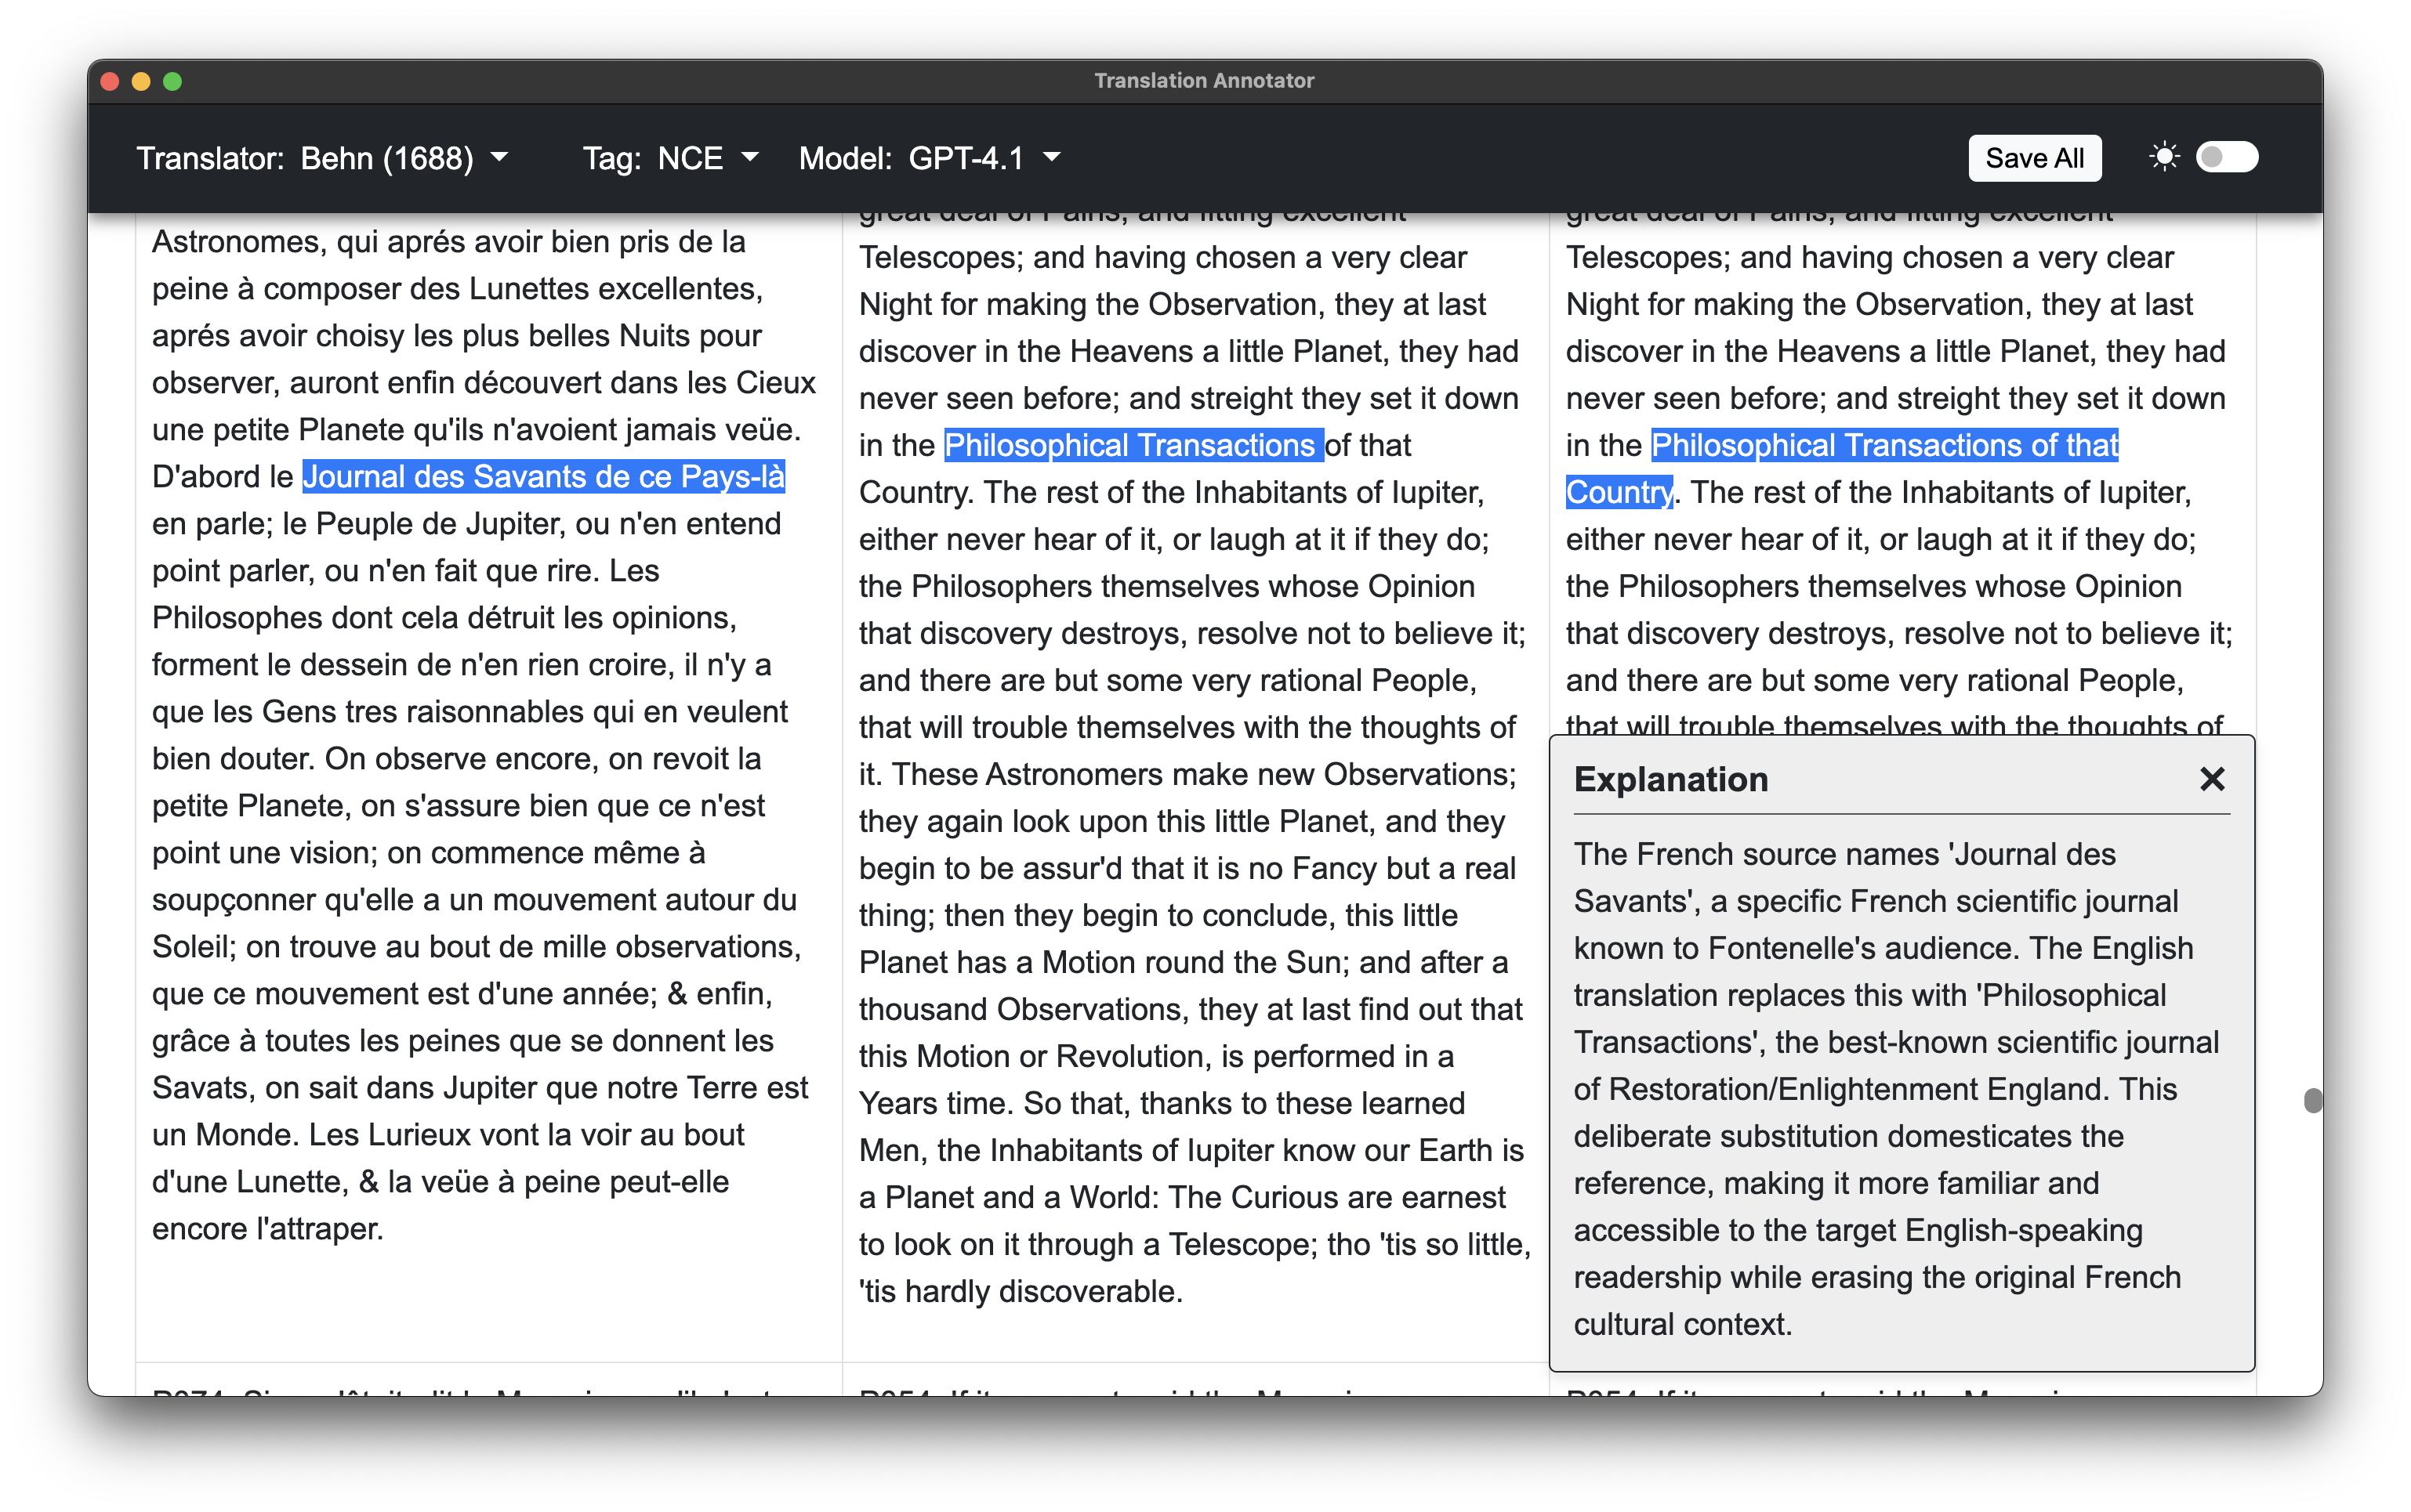Click the green maximize window button
Image resolution: width=2411 pixels, height=1512 pixels.
pyautogui.click(x=172, y=81)
